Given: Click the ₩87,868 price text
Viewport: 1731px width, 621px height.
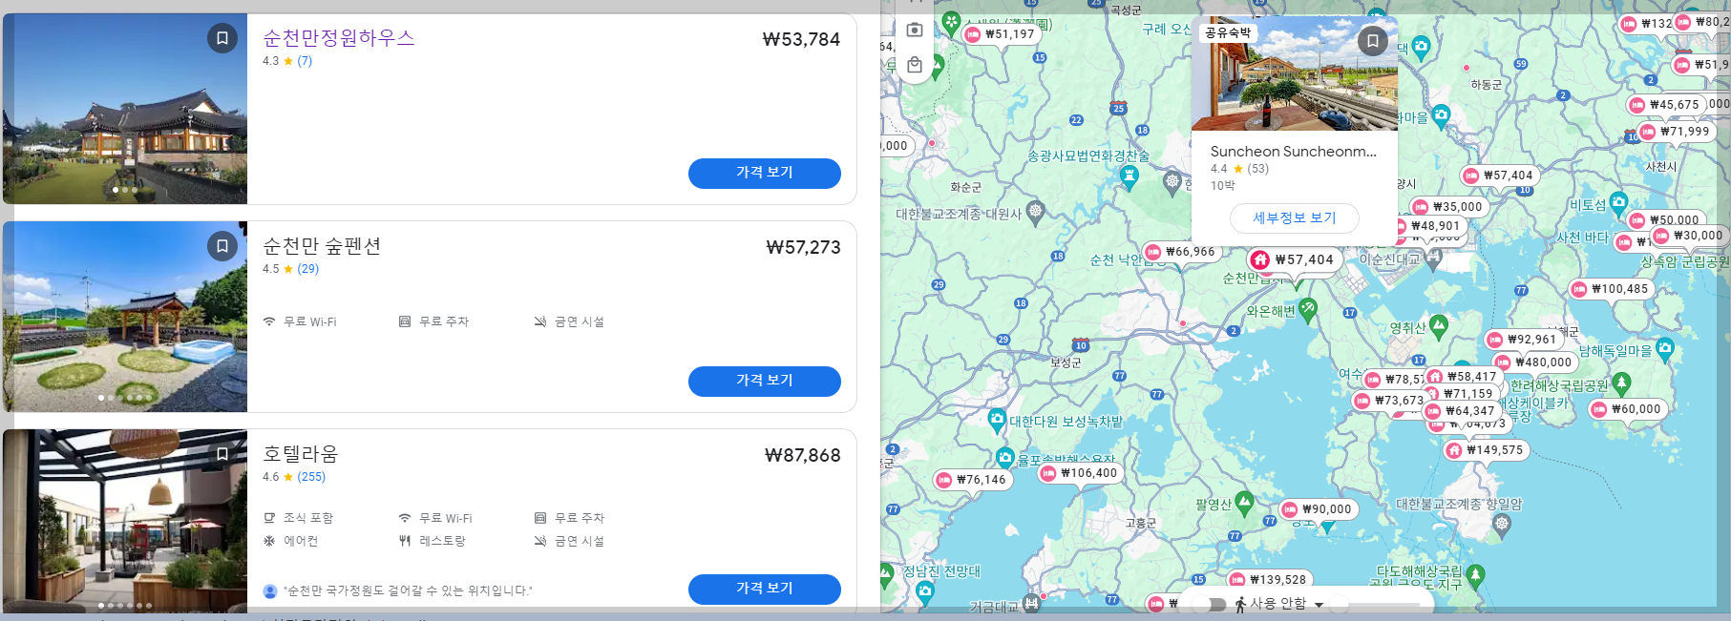Looking at the screenshot, I should (802, 455).
